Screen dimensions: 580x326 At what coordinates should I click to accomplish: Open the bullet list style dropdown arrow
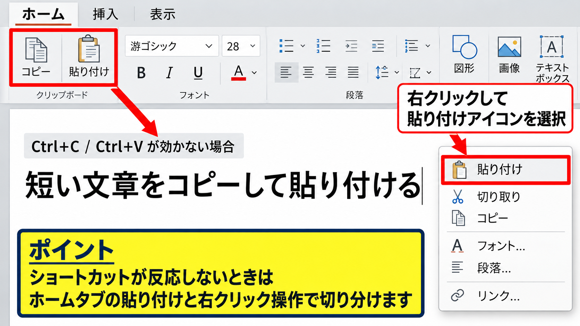pyautogui.click(x=302, y=46)
